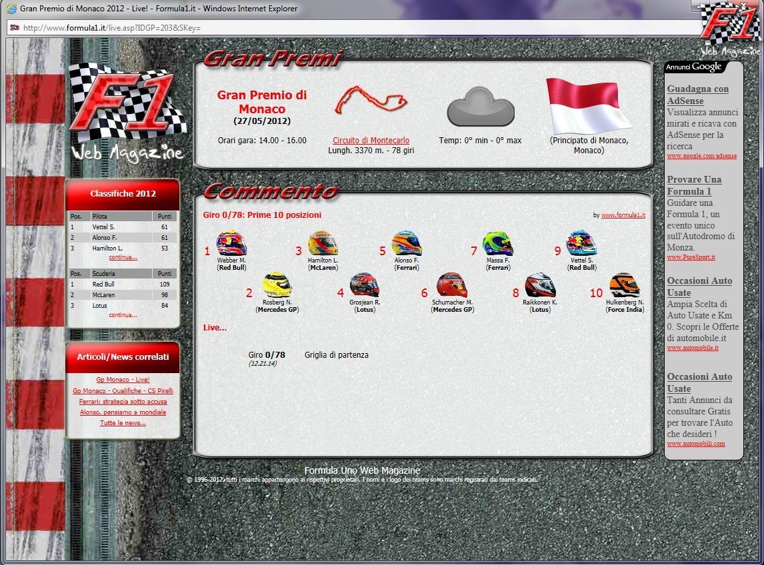This screenshot has width=764, height=565.
Task: Click the Orari gara: 14.00 - 16.00 text
Action: (x=262, y=141)
